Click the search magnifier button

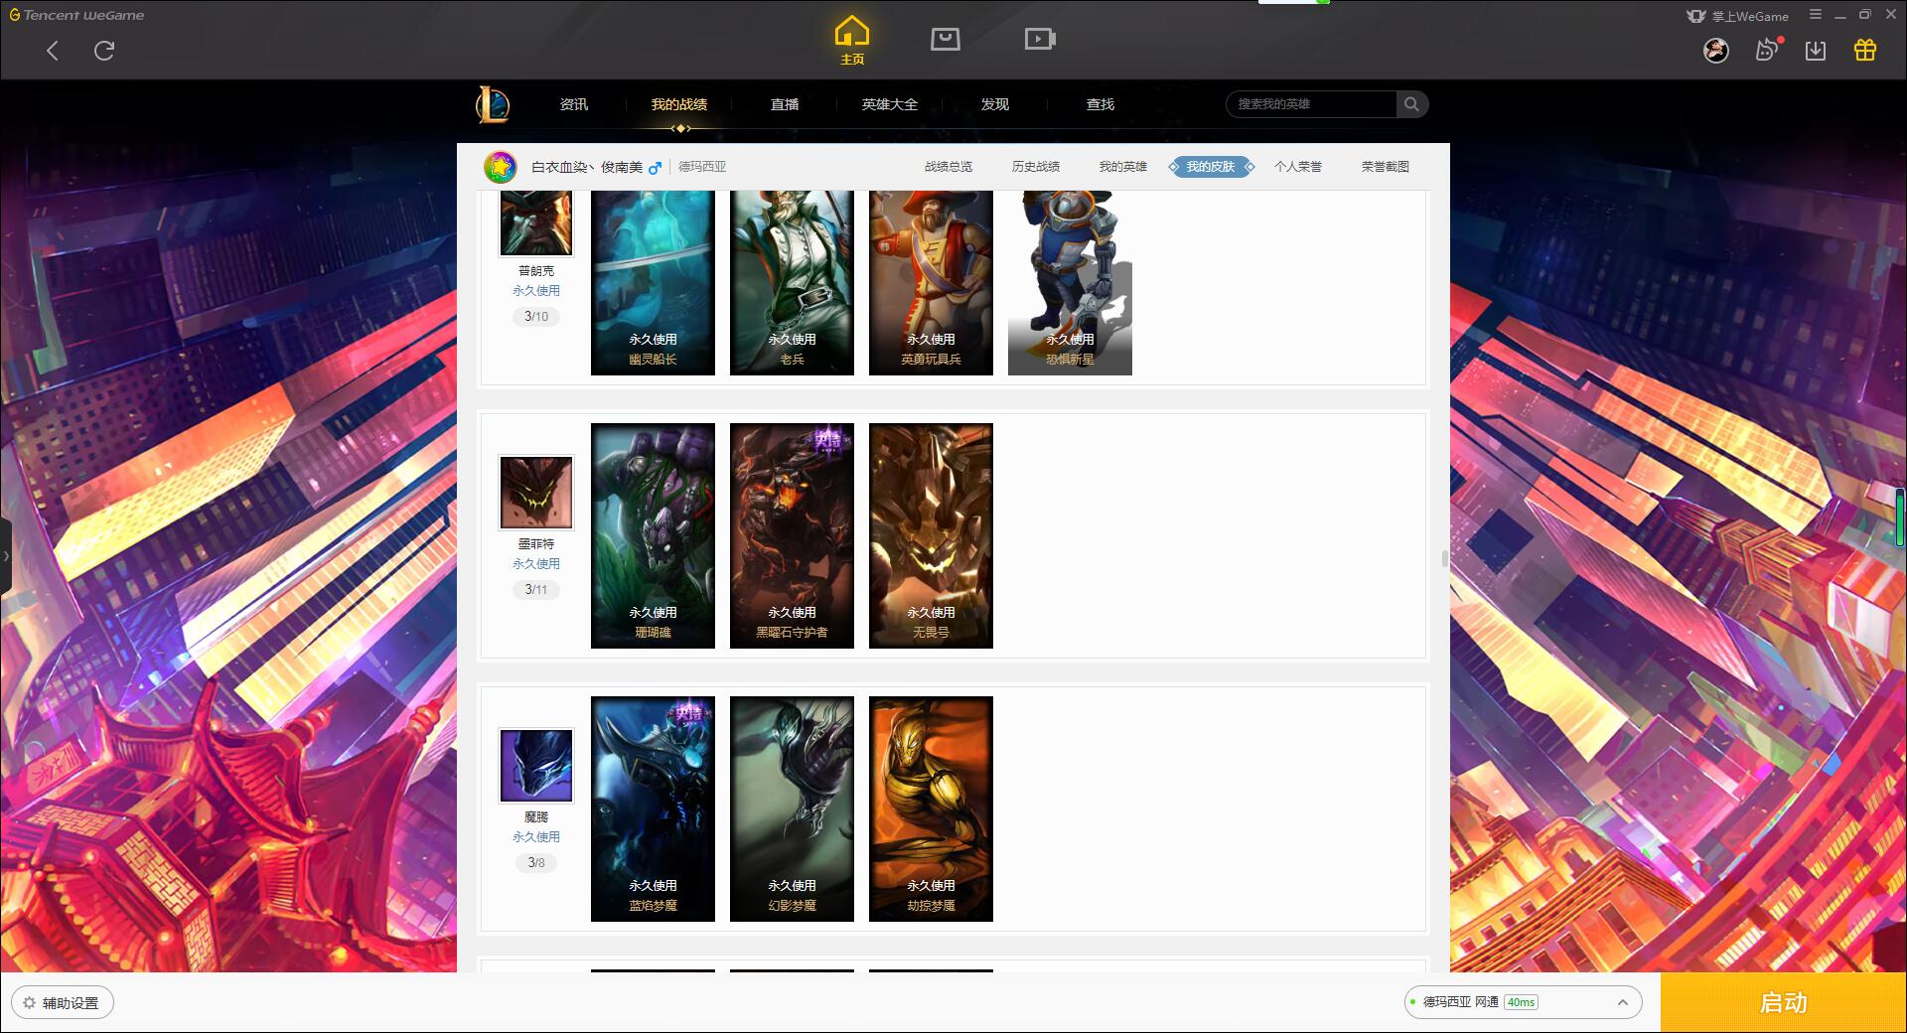tap(1411, 104)
